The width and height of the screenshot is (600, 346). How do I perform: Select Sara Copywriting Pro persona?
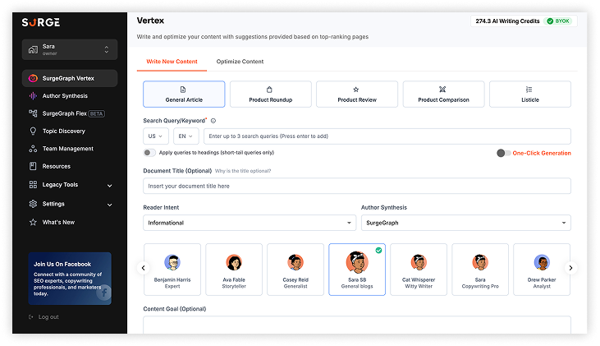tap(480, 270)
